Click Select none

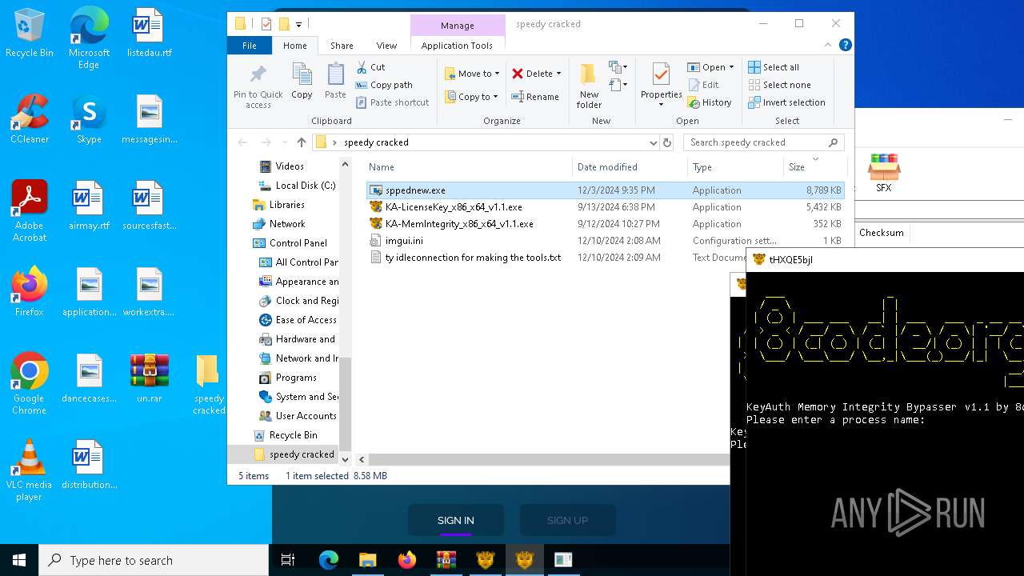pos(779,85)
